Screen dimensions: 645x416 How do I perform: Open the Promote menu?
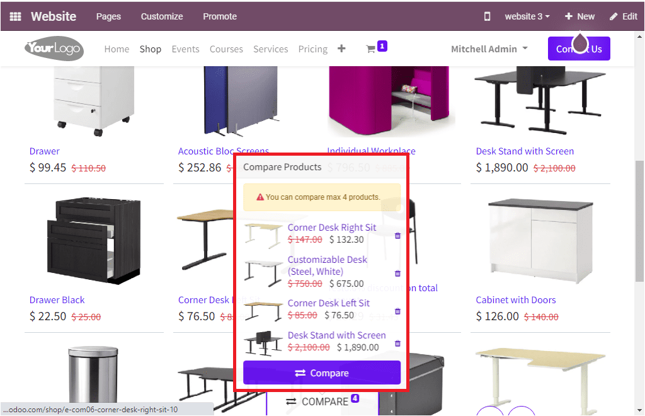tap(219, 16)
